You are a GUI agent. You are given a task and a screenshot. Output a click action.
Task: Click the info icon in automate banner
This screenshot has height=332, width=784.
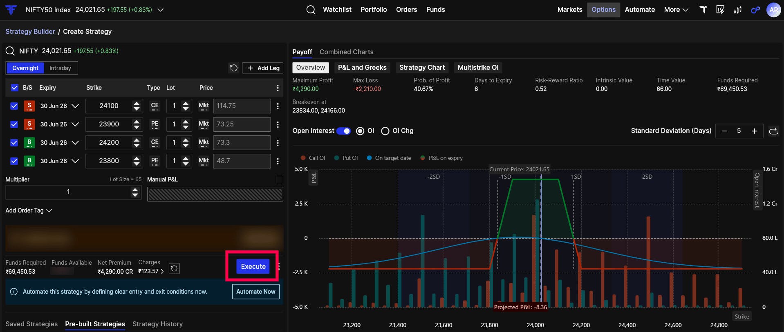coord(13,292)
